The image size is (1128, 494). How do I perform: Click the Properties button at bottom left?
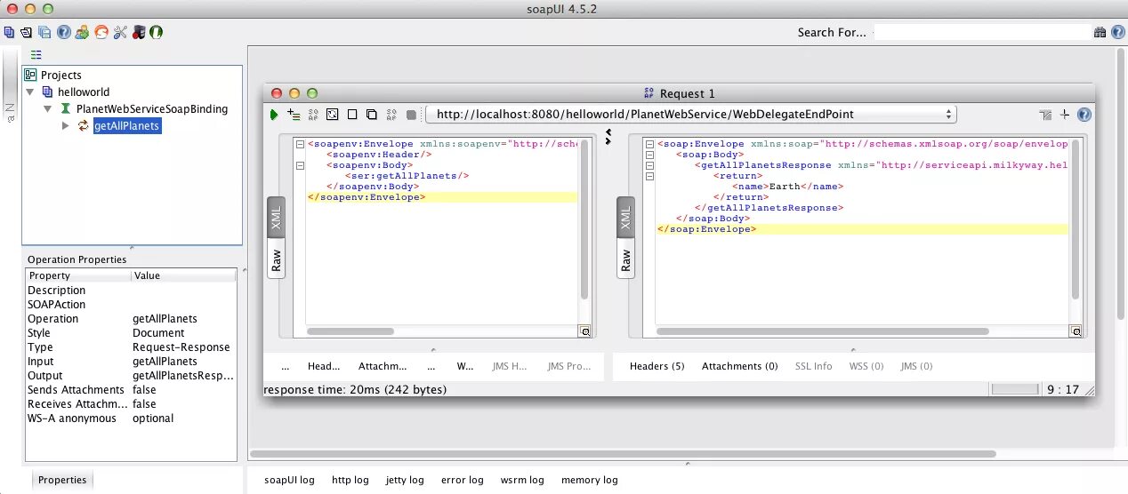point(62,480)
